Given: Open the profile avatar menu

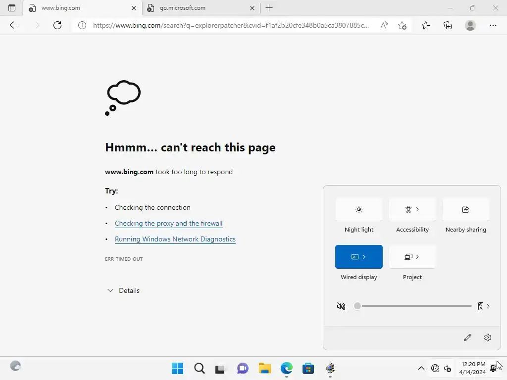Looking at the screenshot, I should [470, 25].
